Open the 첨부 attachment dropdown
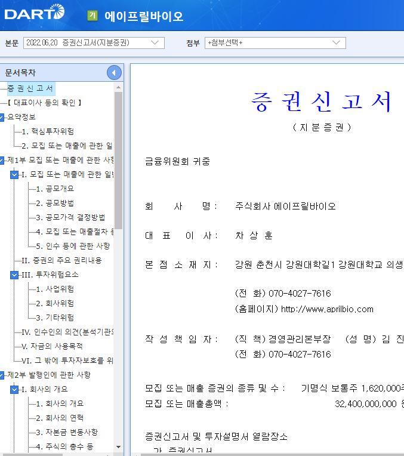This screenshot has width=404, height=456. tap(275, 43)
